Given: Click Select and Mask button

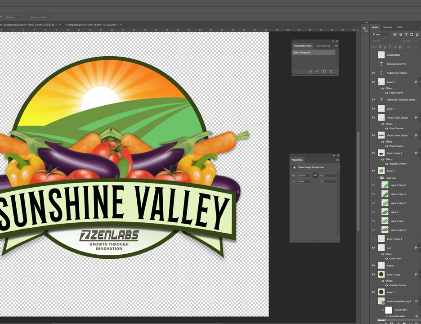Looking at the screenshot, I should coord(39,17).
